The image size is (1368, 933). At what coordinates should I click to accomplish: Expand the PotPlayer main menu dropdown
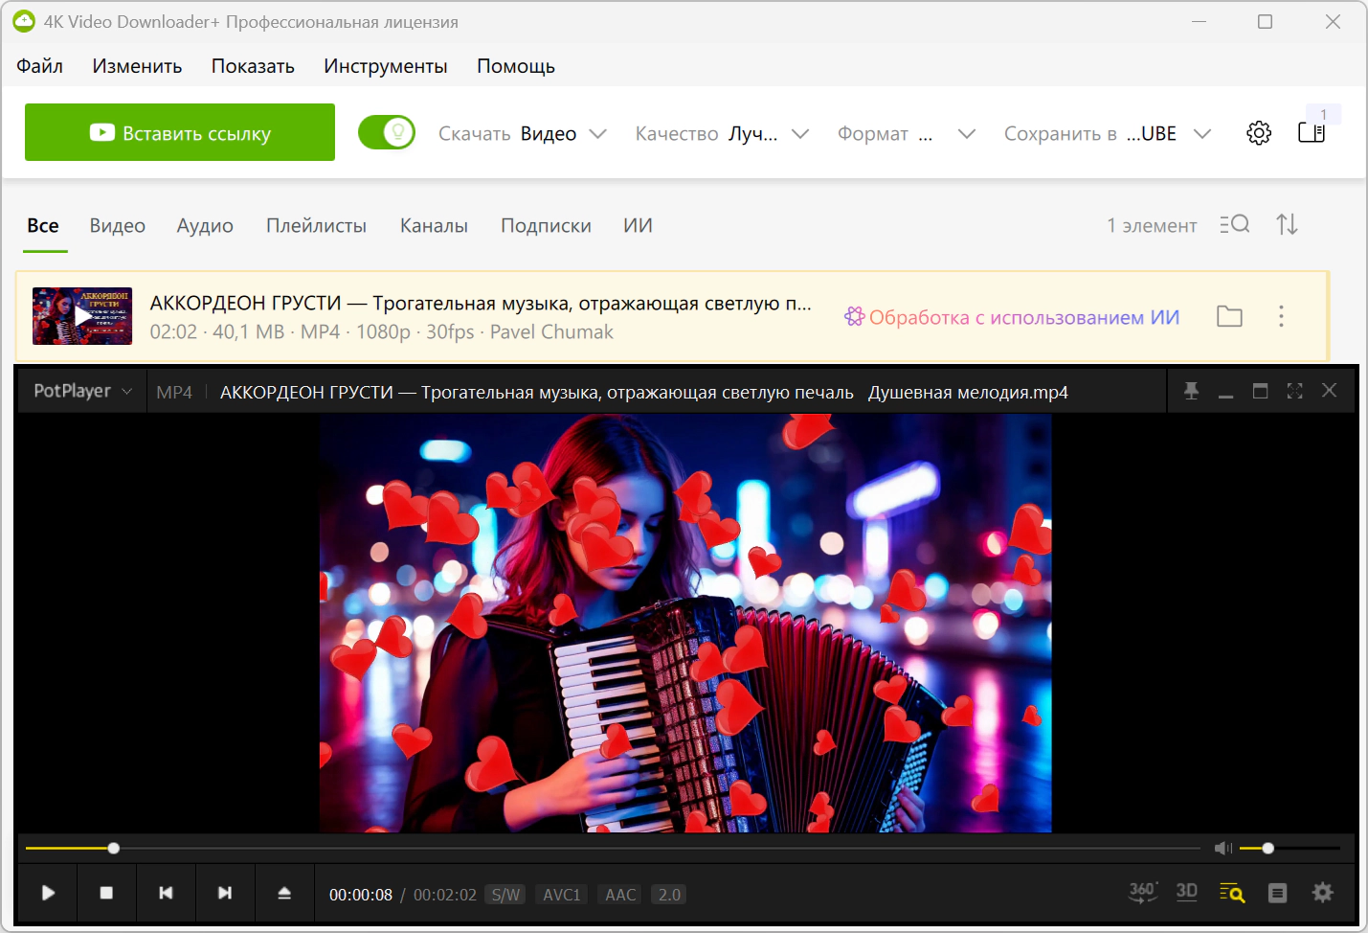pos(82,391)
